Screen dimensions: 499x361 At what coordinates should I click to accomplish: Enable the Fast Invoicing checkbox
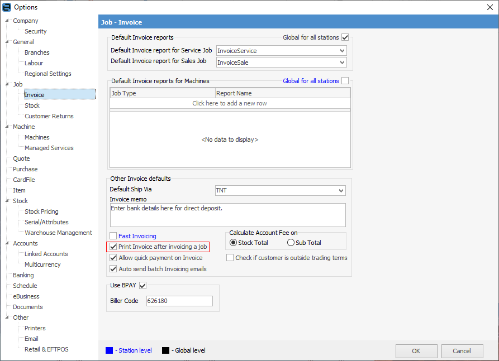tap(113, 236)
